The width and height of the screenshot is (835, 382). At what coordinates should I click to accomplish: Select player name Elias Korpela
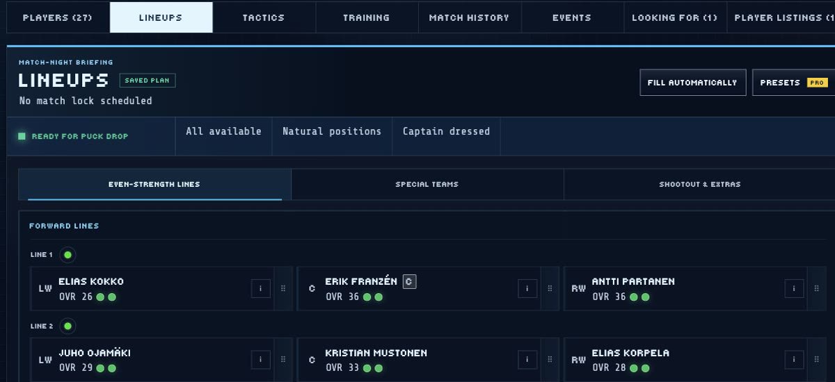[x=630, y=353]
